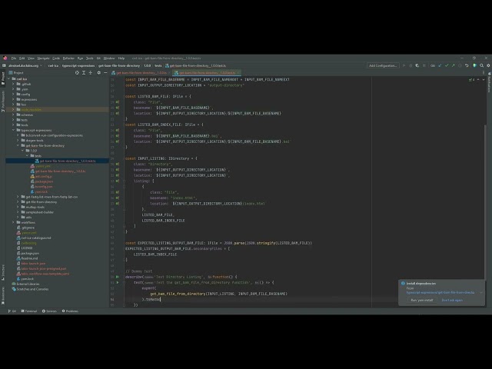
Task: Click the Git Push arrow icon
Action: click(x=454, y=65)
